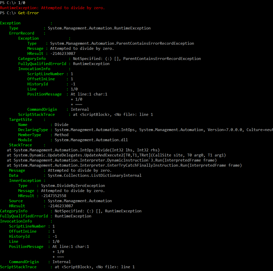Screen dimensions: 273x271
Task: Click the Get-Error command text
Action: (28, 13)
